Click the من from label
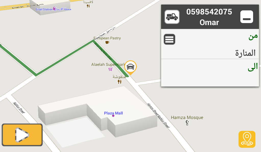The image size is (261, 152). pyautogui.click(x=253, y=36)
